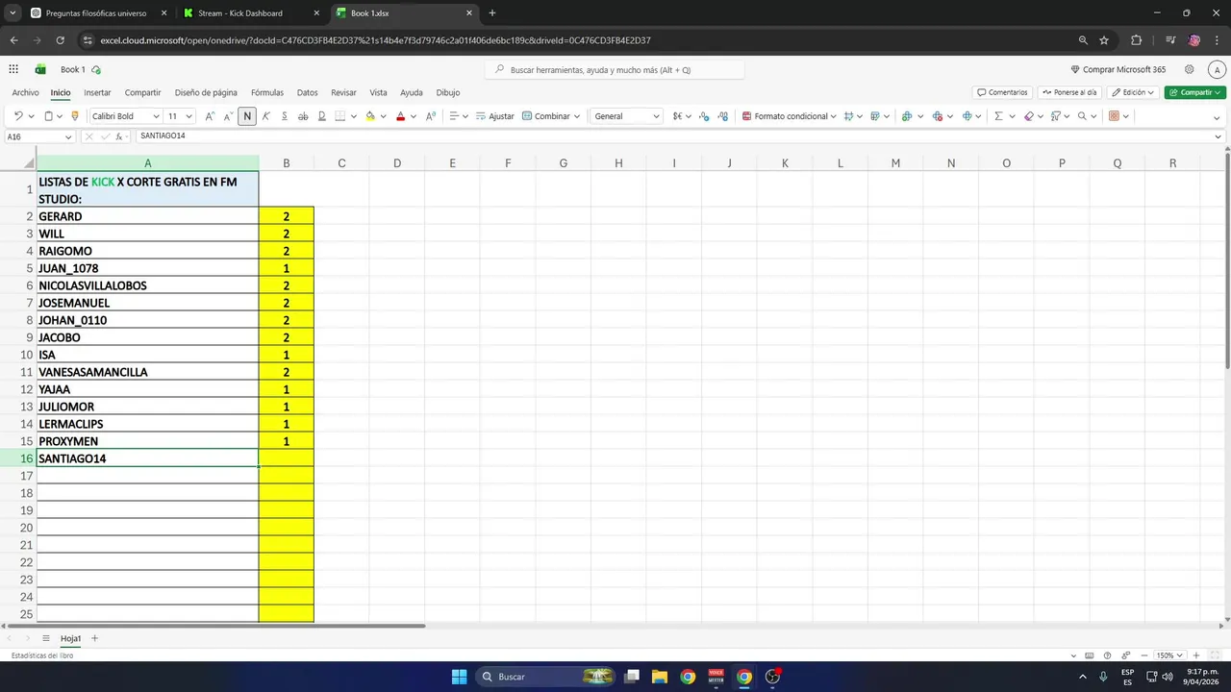Click the add-ins icon at ribbon end
Screen dimensions: 1231x692
click(1114, 116)
